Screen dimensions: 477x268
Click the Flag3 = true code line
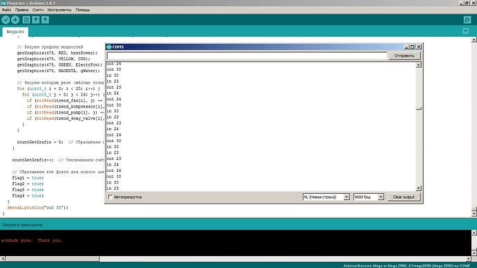click(x=28, y=190)
